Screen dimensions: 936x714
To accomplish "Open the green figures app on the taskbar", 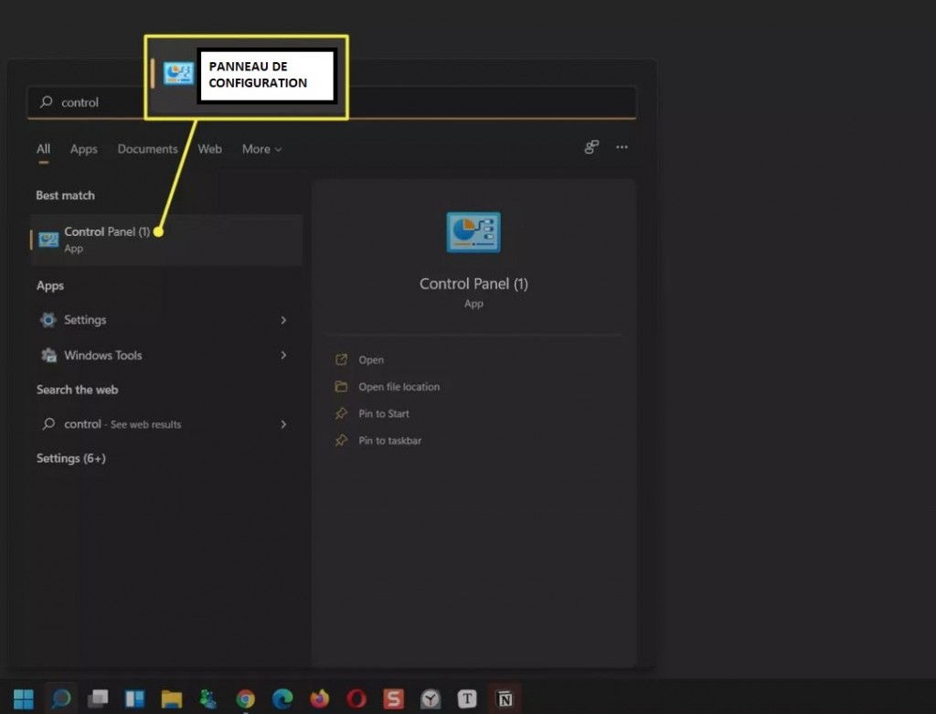I will (x=208, y=698).
